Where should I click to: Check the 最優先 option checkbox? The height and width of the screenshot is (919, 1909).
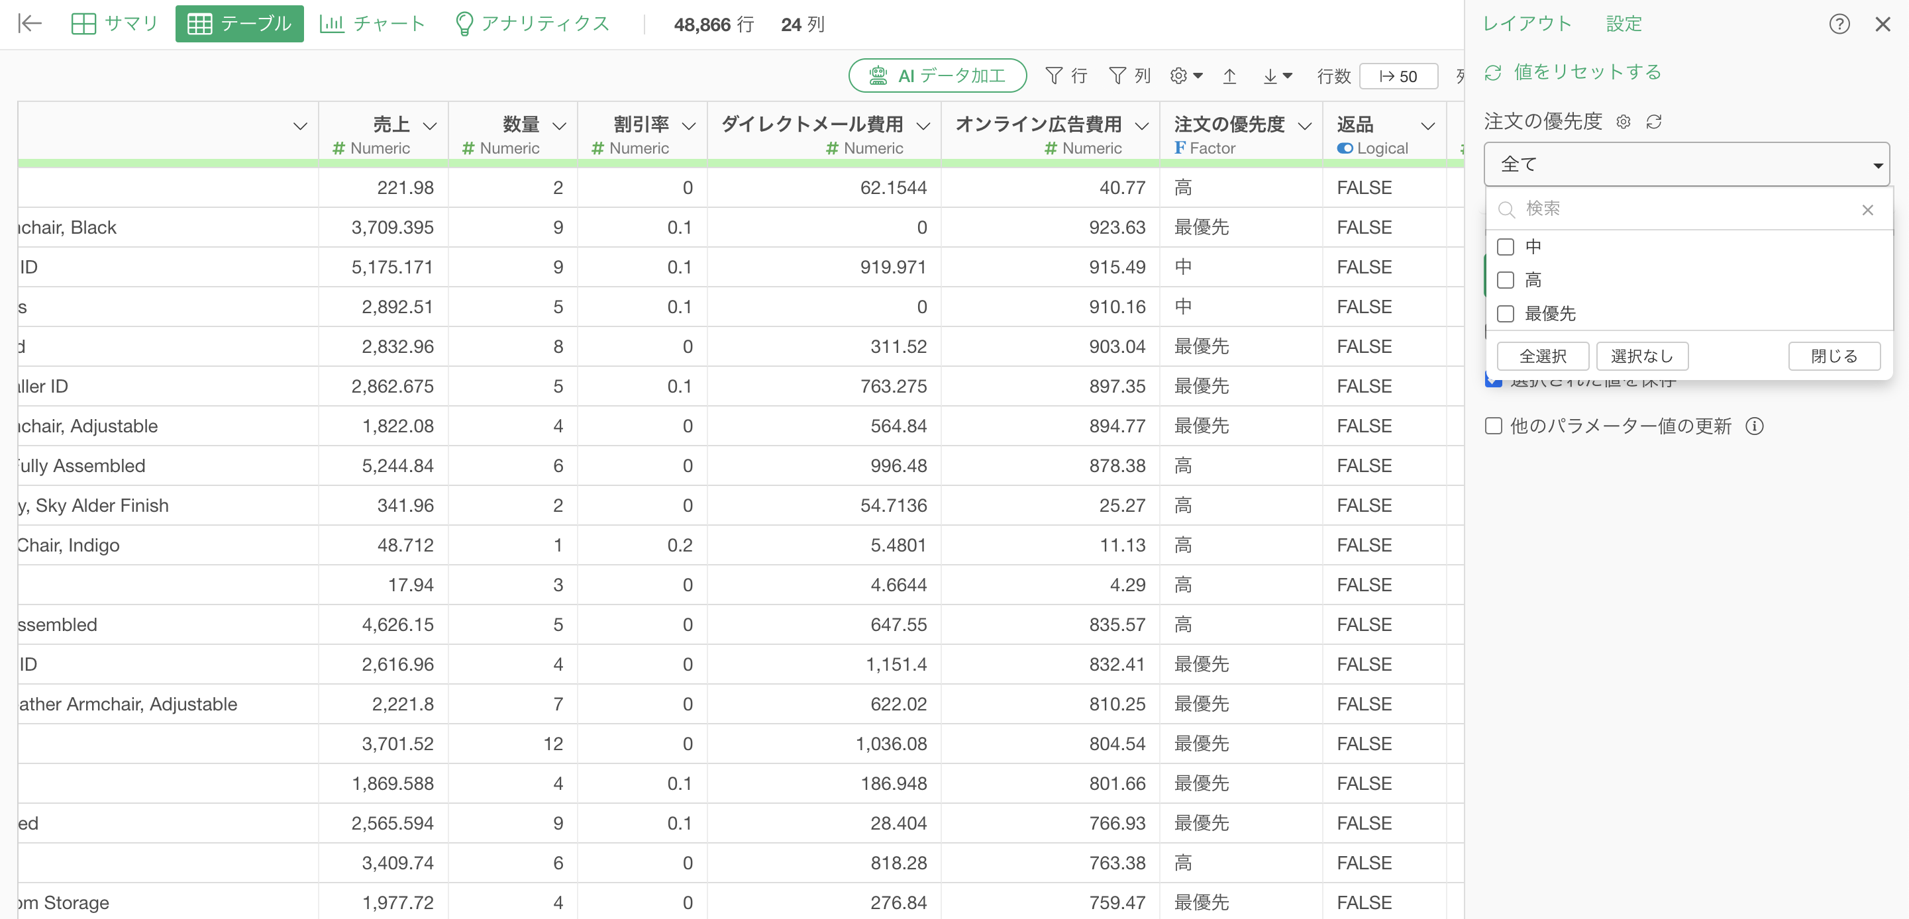click(x=1505, y=313)
